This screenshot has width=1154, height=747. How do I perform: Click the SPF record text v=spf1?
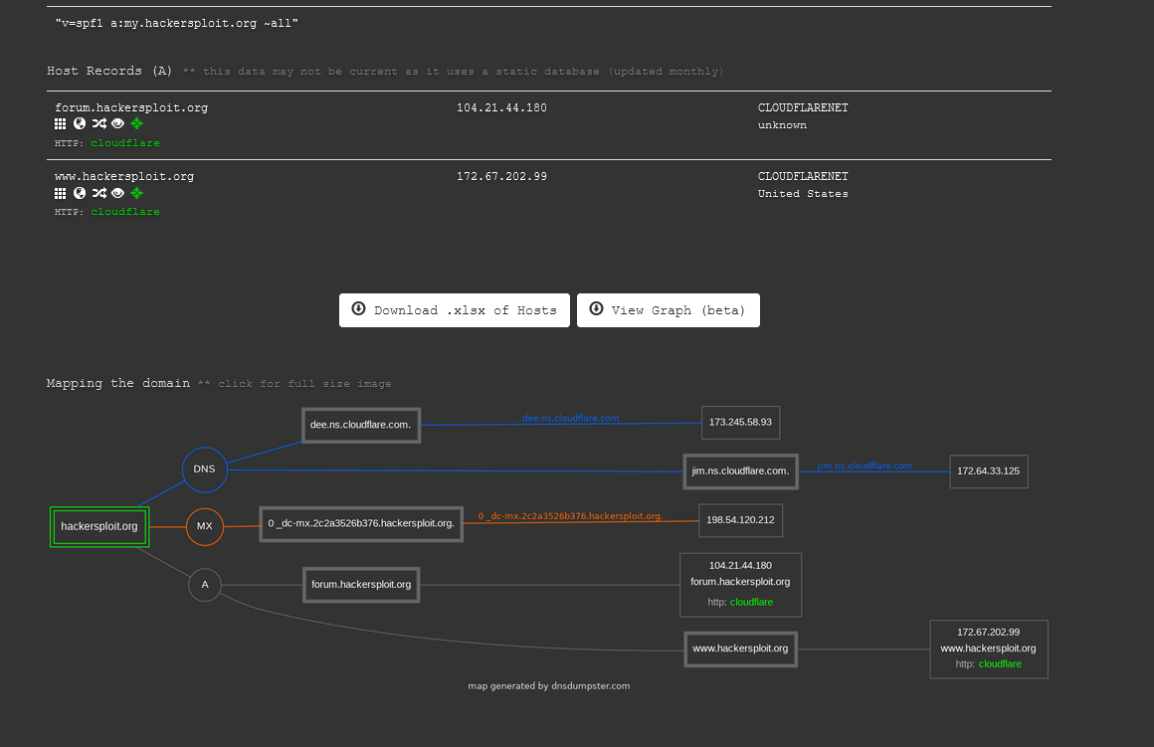pyautogui.click(x=177, y=24)
